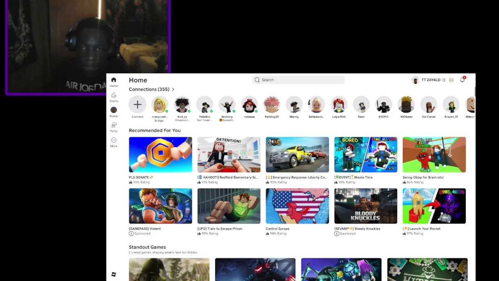499x281 pixels.
Task: Open Manny friend avatar
Action: click(x=294, y=105)
